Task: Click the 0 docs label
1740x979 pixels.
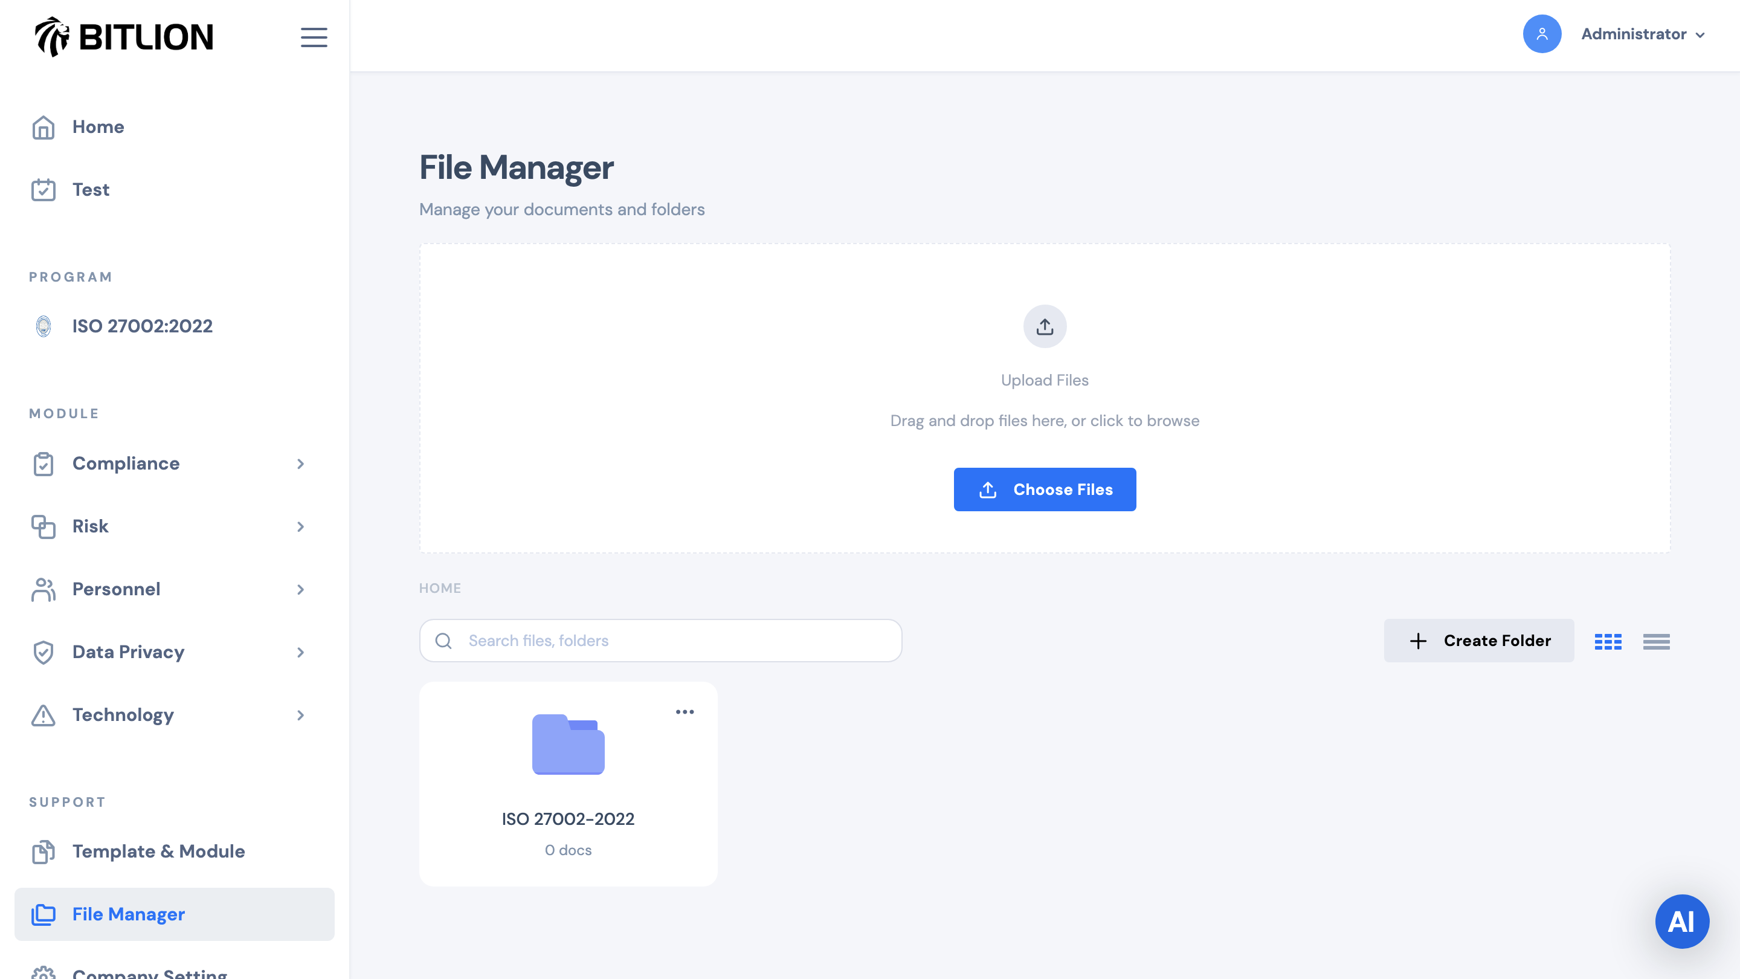Action: pyautogui.click(x=568, y=850)
